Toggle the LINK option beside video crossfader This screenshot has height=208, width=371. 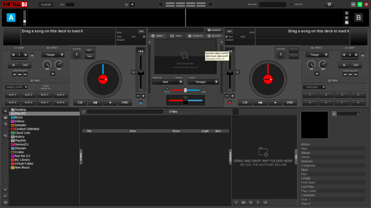[204, 89]
